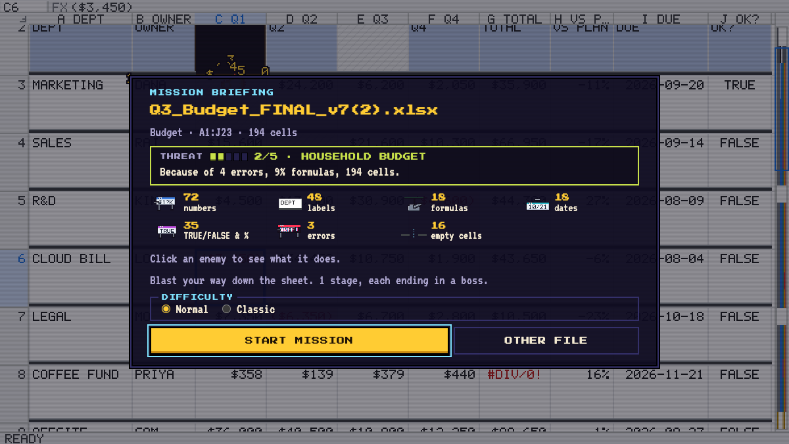Screen dimensions: 789x444
Task: Click the MARKETING cell
Action: [80, 104]
